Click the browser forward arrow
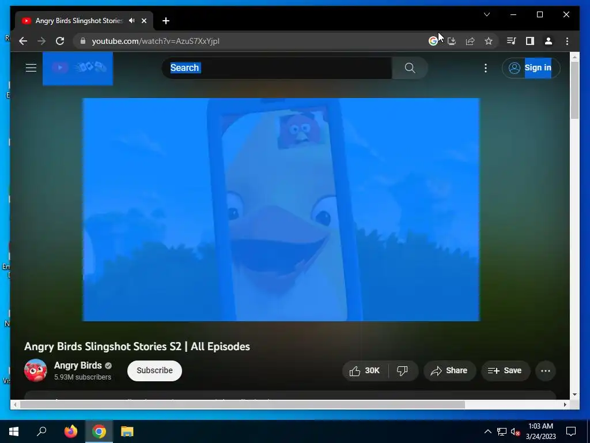 41,41
